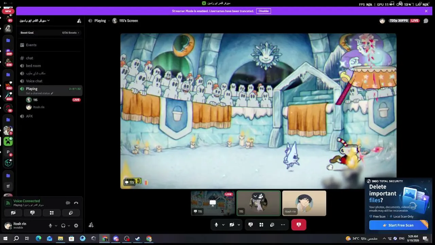Click the noise suppression waveform icon

pyautogui.click(x=68, y=203)
